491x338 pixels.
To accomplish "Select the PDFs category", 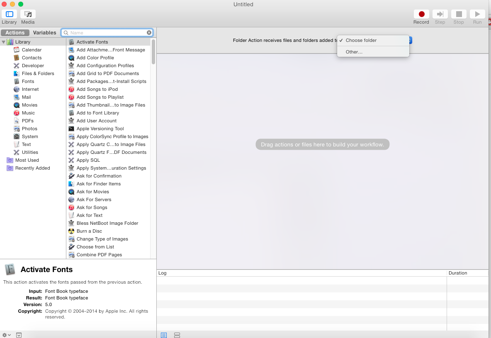I will tap(27, 121).
